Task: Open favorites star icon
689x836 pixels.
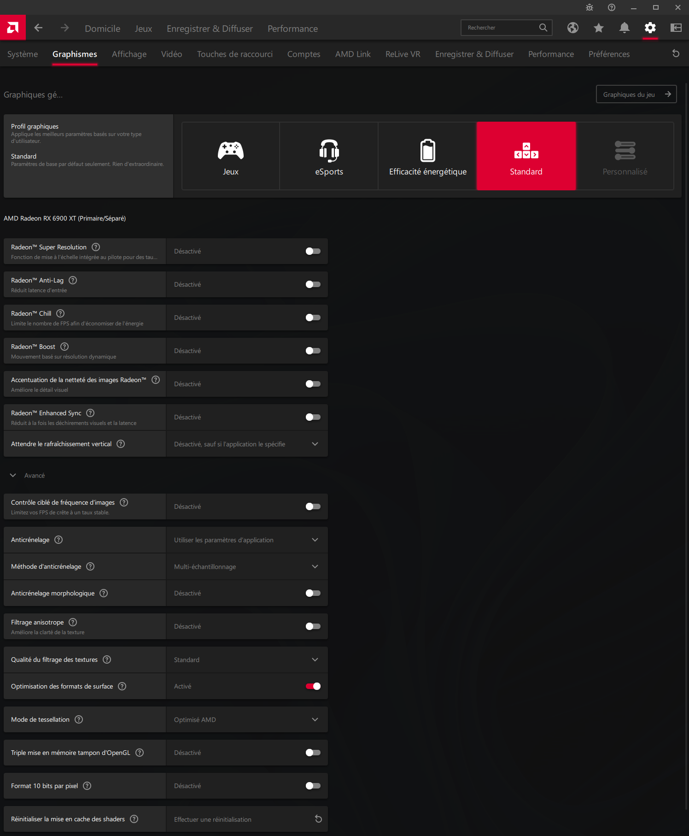Action: (598, 28)
